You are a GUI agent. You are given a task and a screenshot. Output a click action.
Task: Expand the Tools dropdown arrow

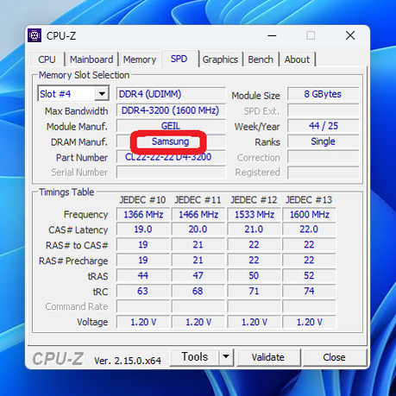[x=226, y=357]
